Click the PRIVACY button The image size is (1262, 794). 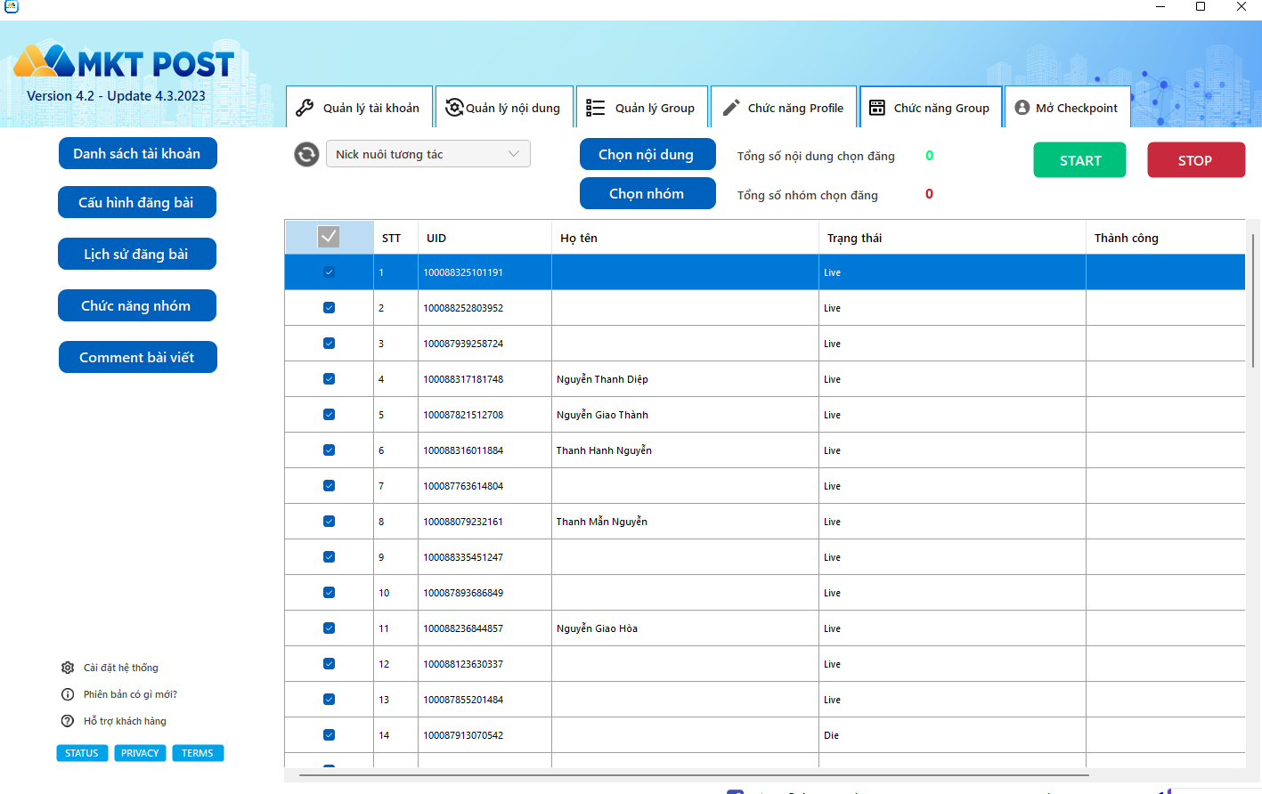pyautogui.click(x=140, y=753)
